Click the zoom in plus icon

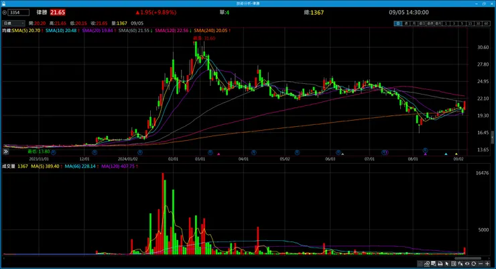click(487, 264)
